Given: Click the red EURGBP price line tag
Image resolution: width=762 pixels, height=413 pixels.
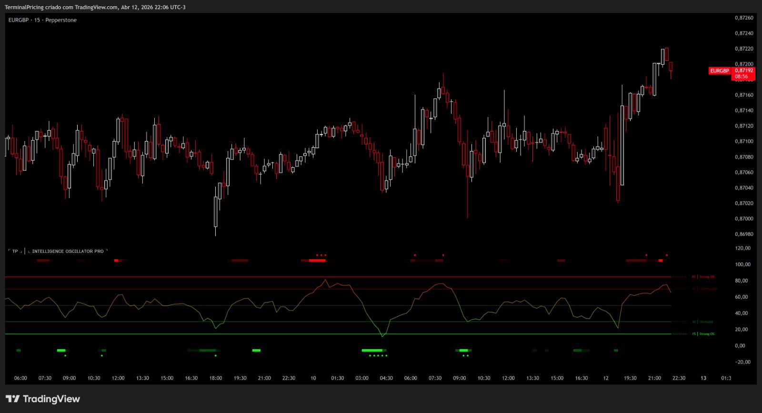Looking at the screenshot, I should [720, 71].
